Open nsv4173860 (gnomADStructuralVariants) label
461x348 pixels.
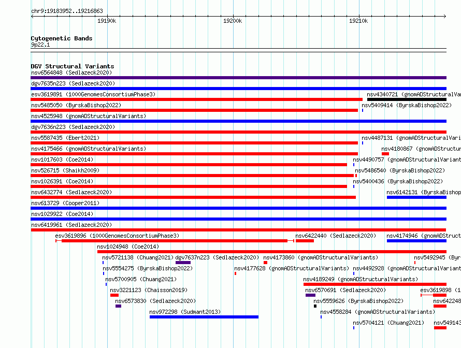pyautogui.click(x=321, y=257)
